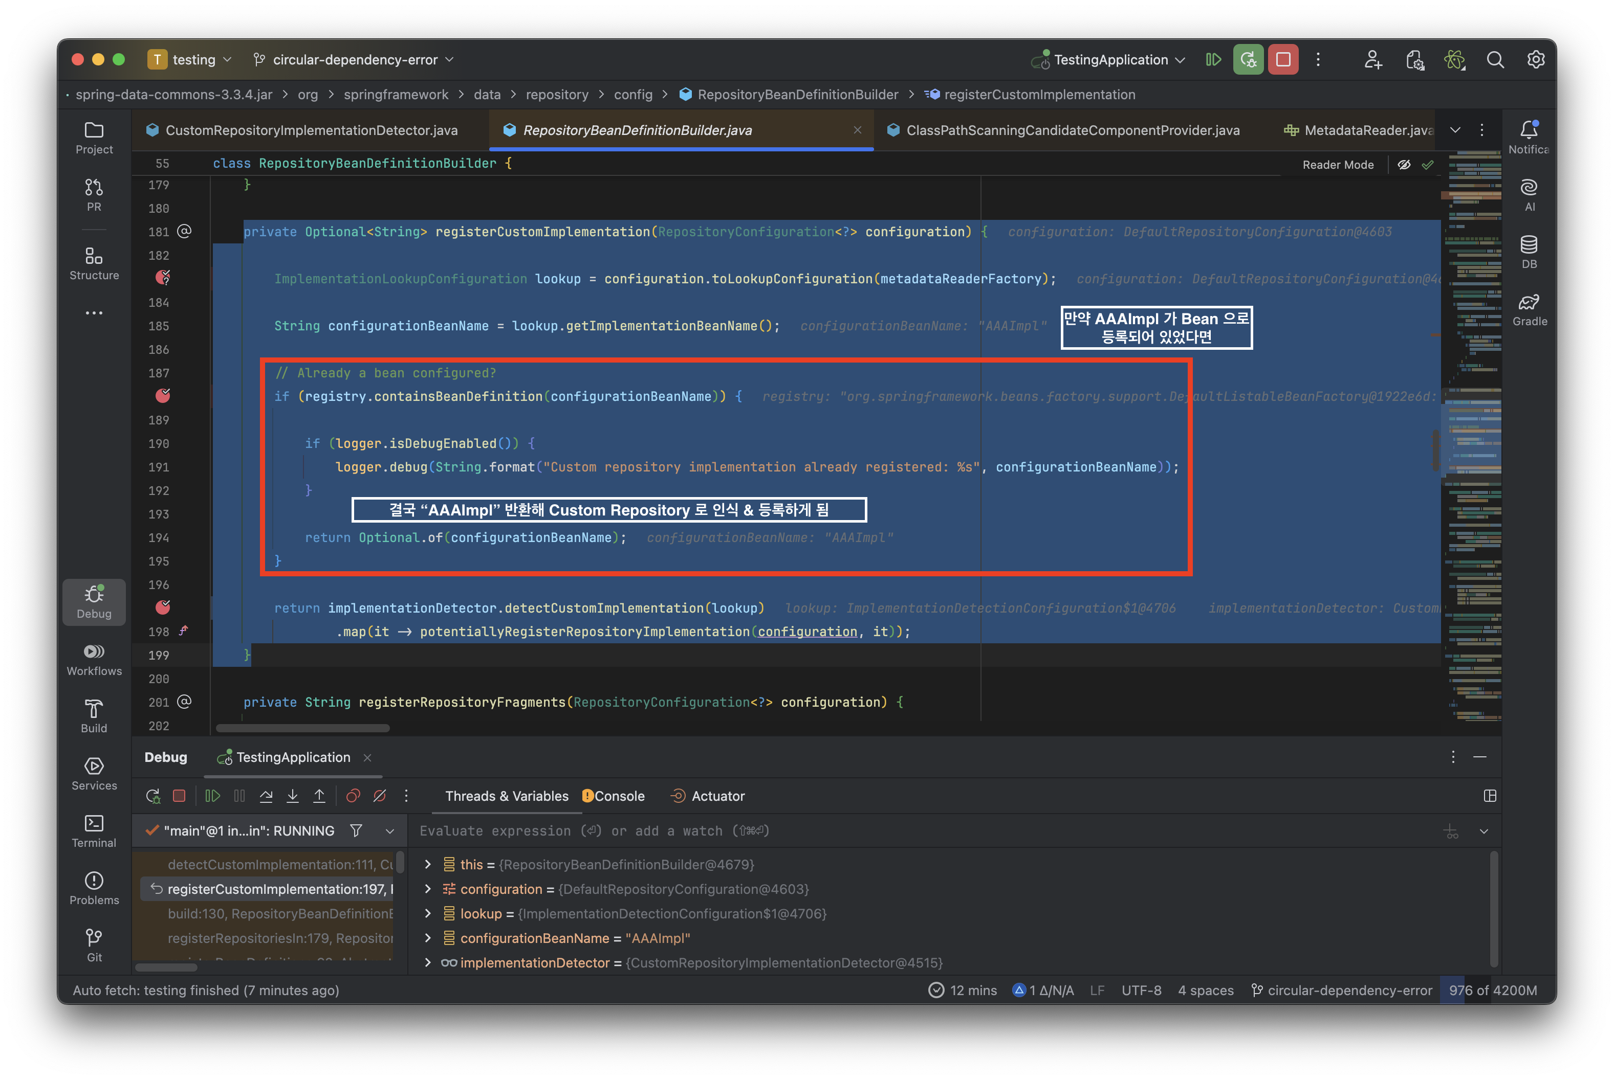1614x1080 pixels.
Task: Remove breakpoint on return implementationDetector line
Action: pyautogui.click(x=163, y=607)
